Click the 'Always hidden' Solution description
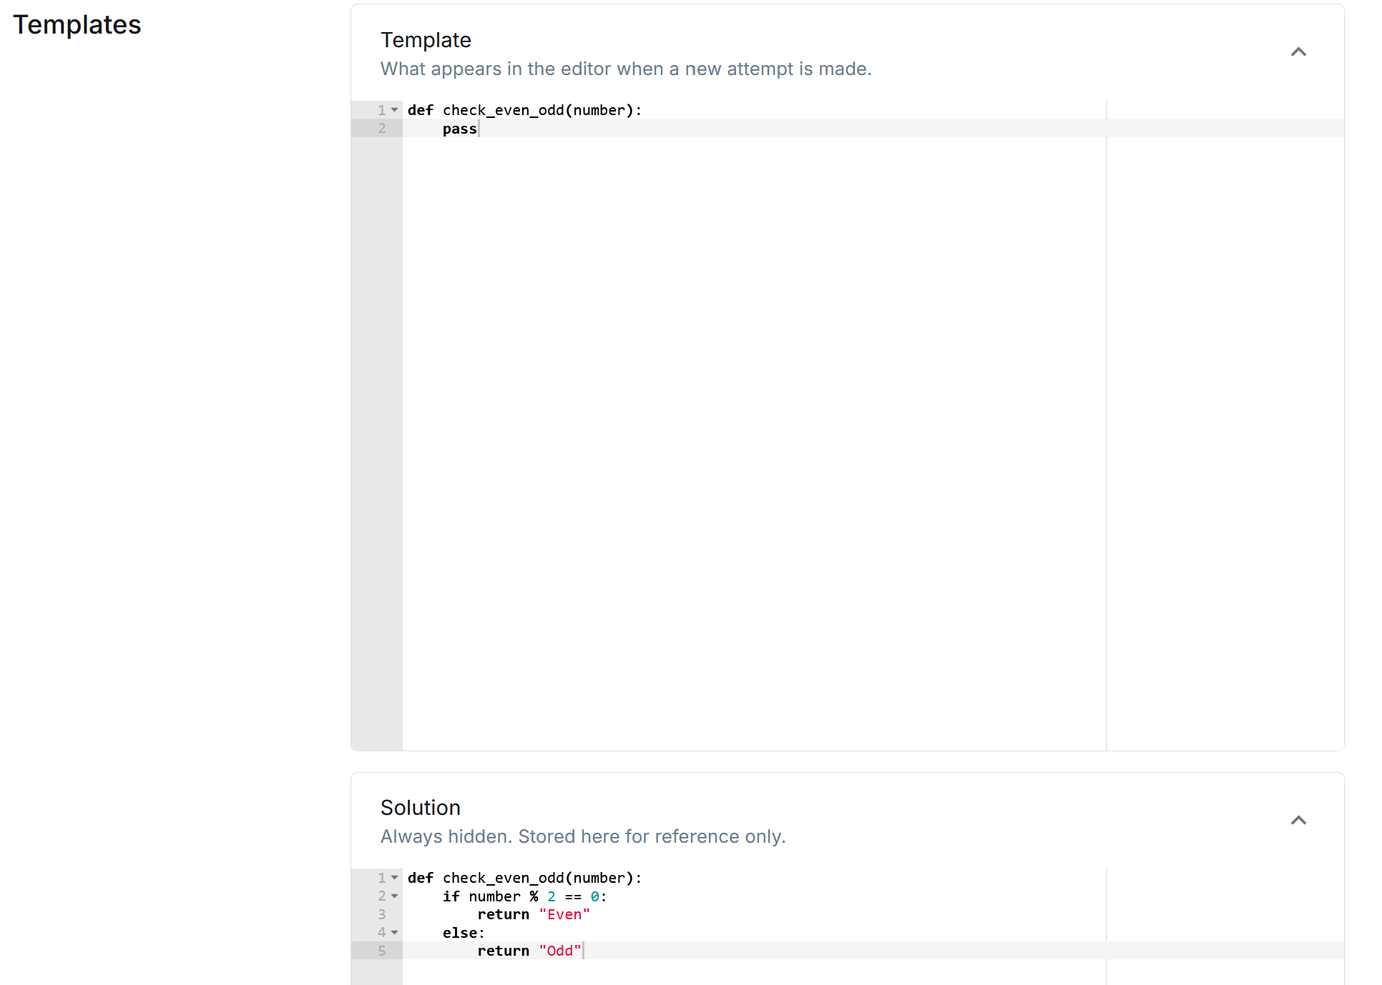 click(x=583, y=836)
